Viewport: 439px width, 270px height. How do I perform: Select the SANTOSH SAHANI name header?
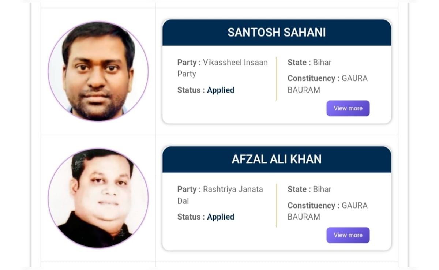277,33
